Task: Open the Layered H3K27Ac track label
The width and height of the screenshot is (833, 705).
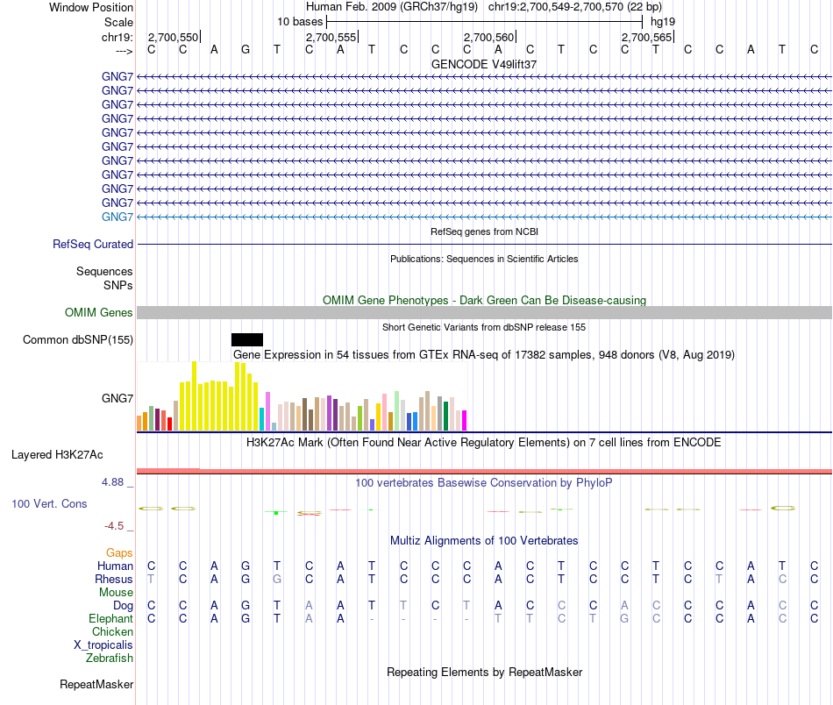Action: click(57, 455)
